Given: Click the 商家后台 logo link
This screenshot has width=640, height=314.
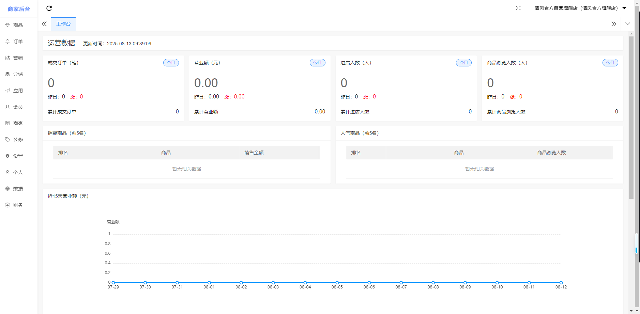Looking at the screenshot, I should [x=19, y=9].
